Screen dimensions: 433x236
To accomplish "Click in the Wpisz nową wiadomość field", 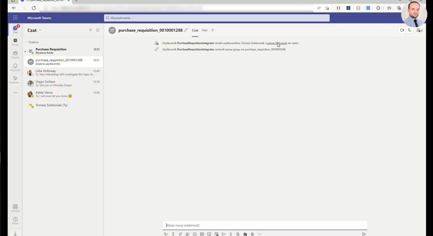I will point(264,225).
